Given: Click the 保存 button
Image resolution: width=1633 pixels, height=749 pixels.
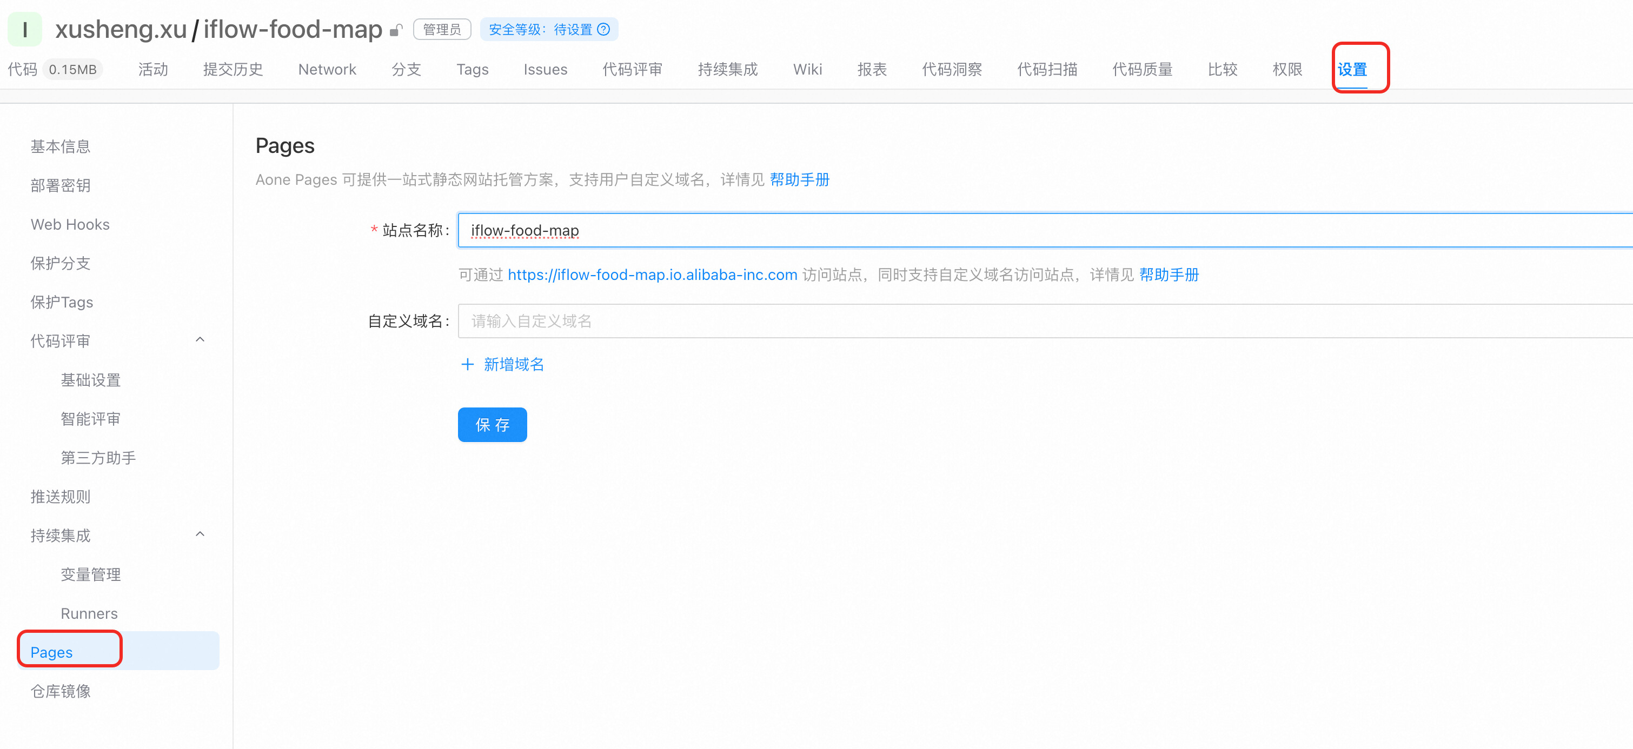Looking at the screenshot, I should [x=492, y=425].
